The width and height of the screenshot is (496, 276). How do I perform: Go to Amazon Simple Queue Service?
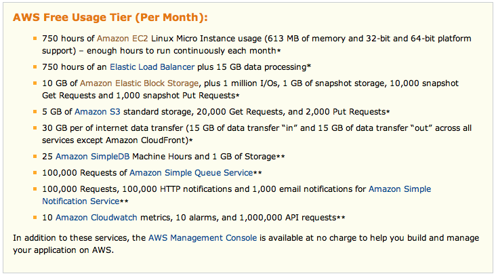tap(191, 173)
